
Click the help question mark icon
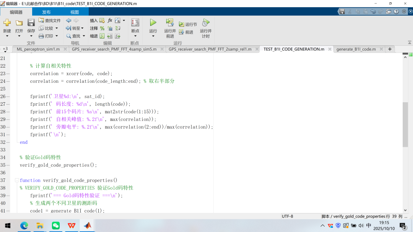[396, 11]
